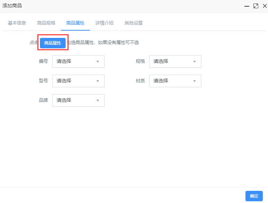Open the 品牌 请选择 select box
Viewport: 268px width, 203px height.
pyautogui.click(x=78, y=100)
